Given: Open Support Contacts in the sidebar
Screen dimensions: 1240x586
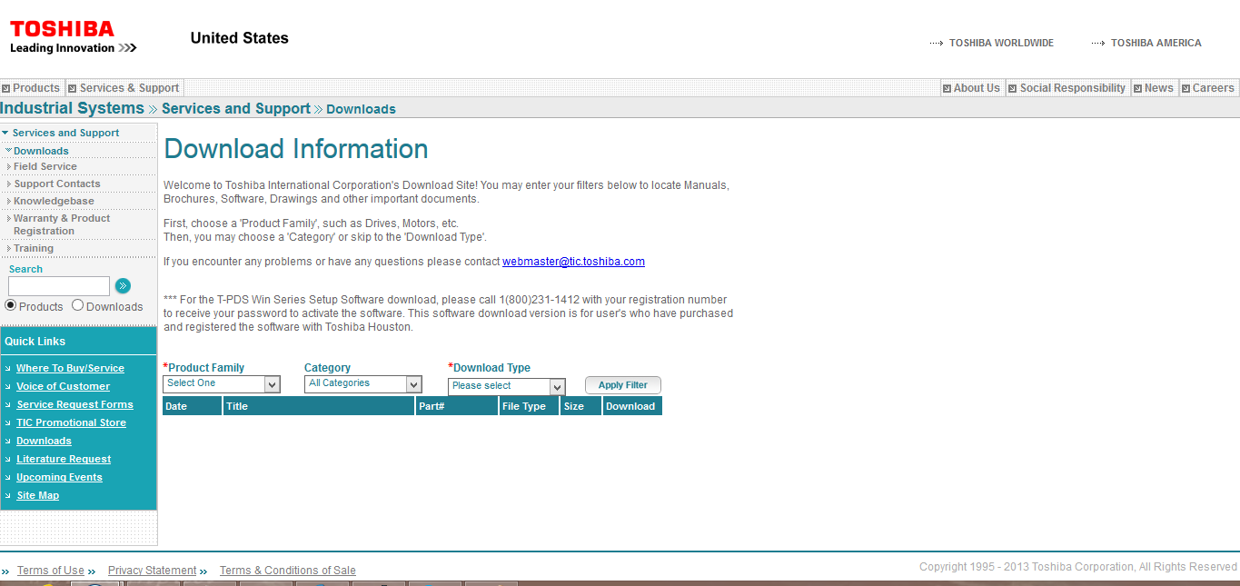Looking at the screenshot, I should tap(56, 184).
